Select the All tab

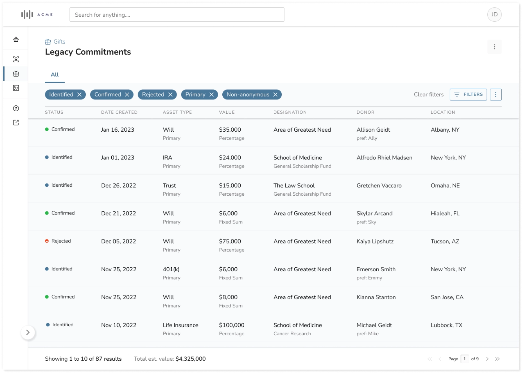click(x=55, y=74)
